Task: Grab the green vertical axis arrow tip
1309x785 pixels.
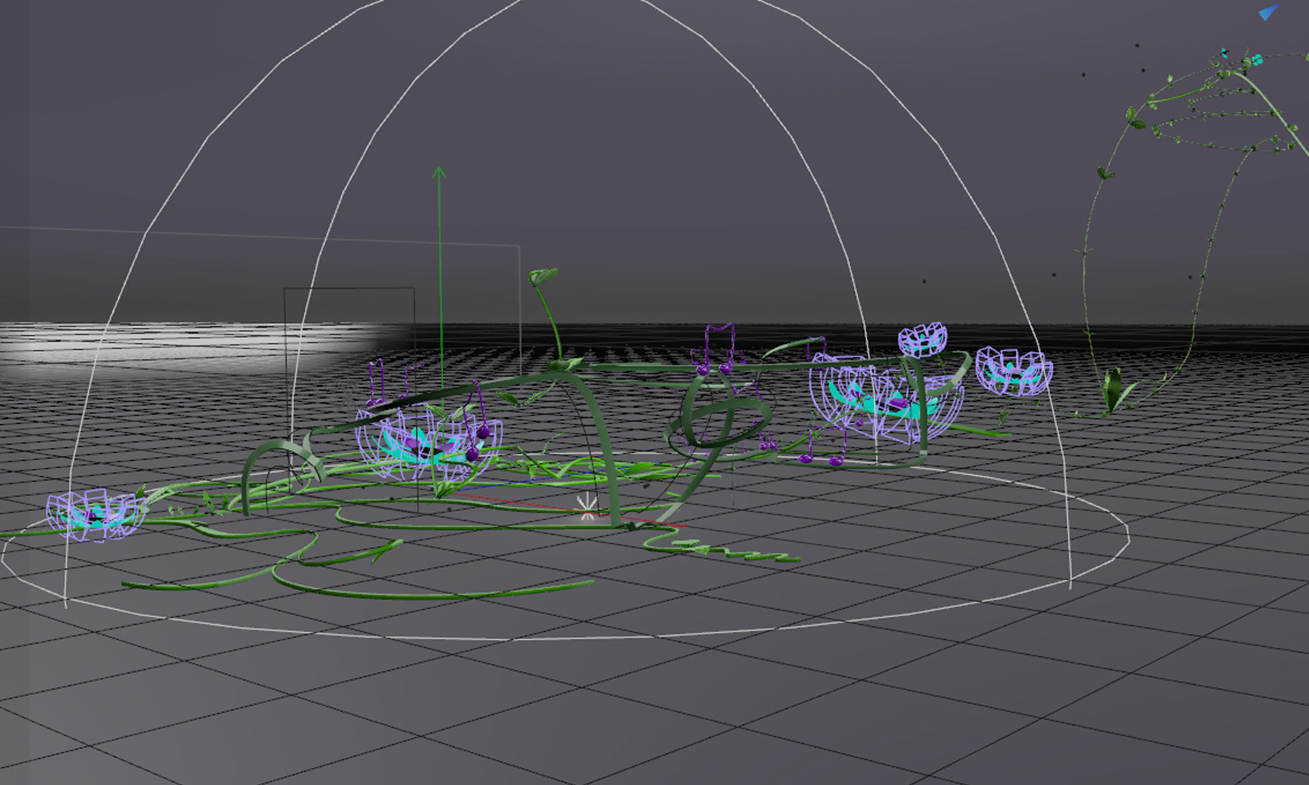Action: pyautogui.click(x=439, y=173)
